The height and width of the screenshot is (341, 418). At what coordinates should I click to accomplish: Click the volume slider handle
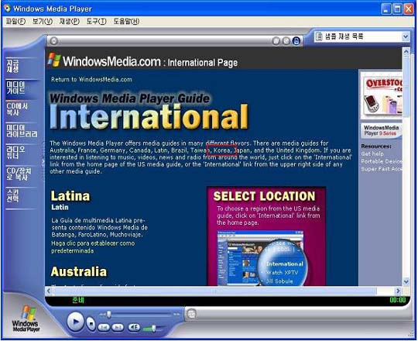(154, 329)
